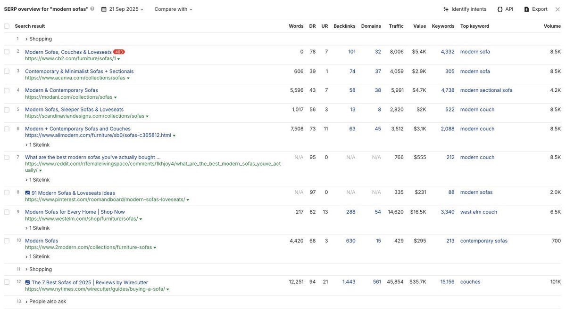Open Modern Sofas, Couches & Loveseats result title
The height and width of the screenshot is (312, 566).
(68, 52)
